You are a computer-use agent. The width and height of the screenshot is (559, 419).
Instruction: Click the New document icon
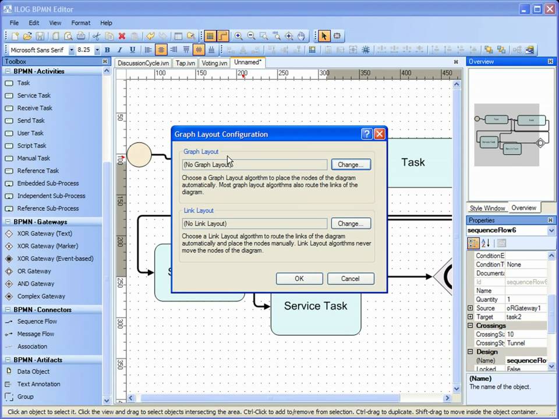point(15,36)
